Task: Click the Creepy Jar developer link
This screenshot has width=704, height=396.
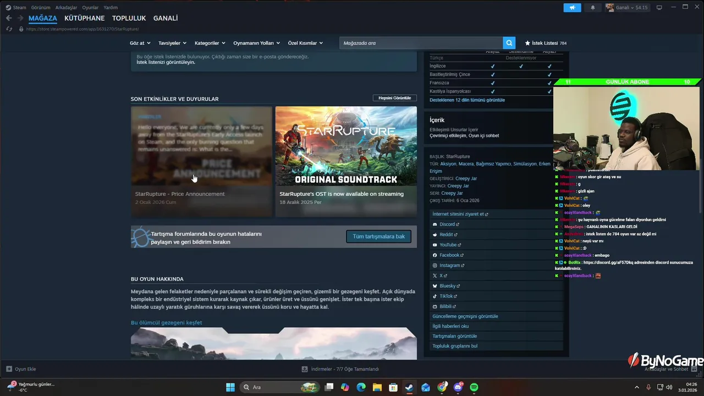Action: pyautogui.click(x=466, y=179)
